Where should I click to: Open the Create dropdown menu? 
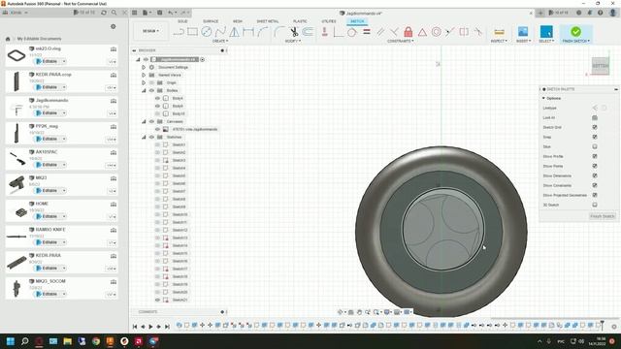tap(220, 41)
